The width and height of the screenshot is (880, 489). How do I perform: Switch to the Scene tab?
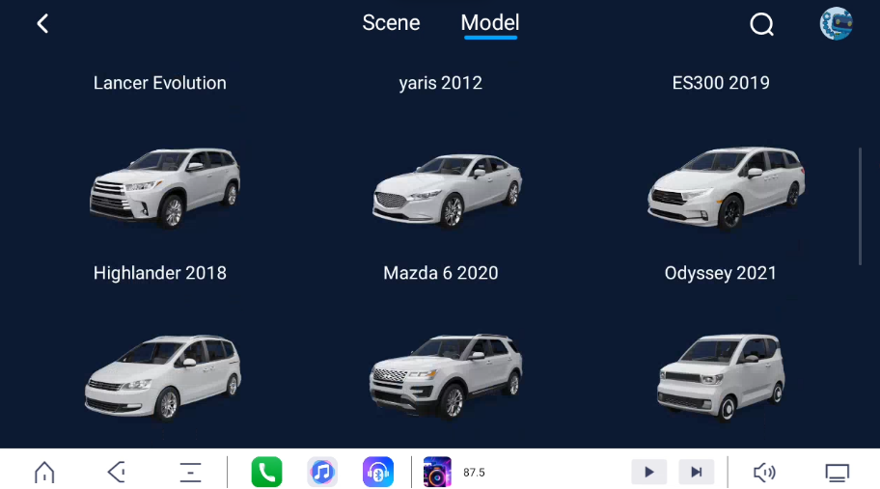[391, 23]
